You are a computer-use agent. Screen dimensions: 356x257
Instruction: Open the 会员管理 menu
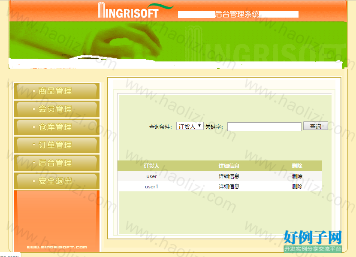pos(57,109)
